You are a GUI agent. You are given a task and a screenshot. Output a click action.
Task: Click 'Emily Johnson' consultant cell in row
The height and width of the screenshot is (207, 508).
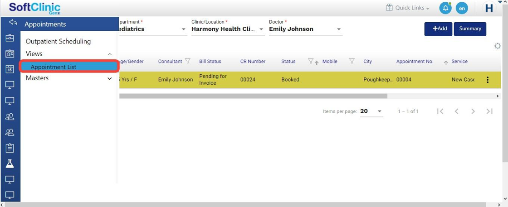pyautogui.click(x=175, y=80)
